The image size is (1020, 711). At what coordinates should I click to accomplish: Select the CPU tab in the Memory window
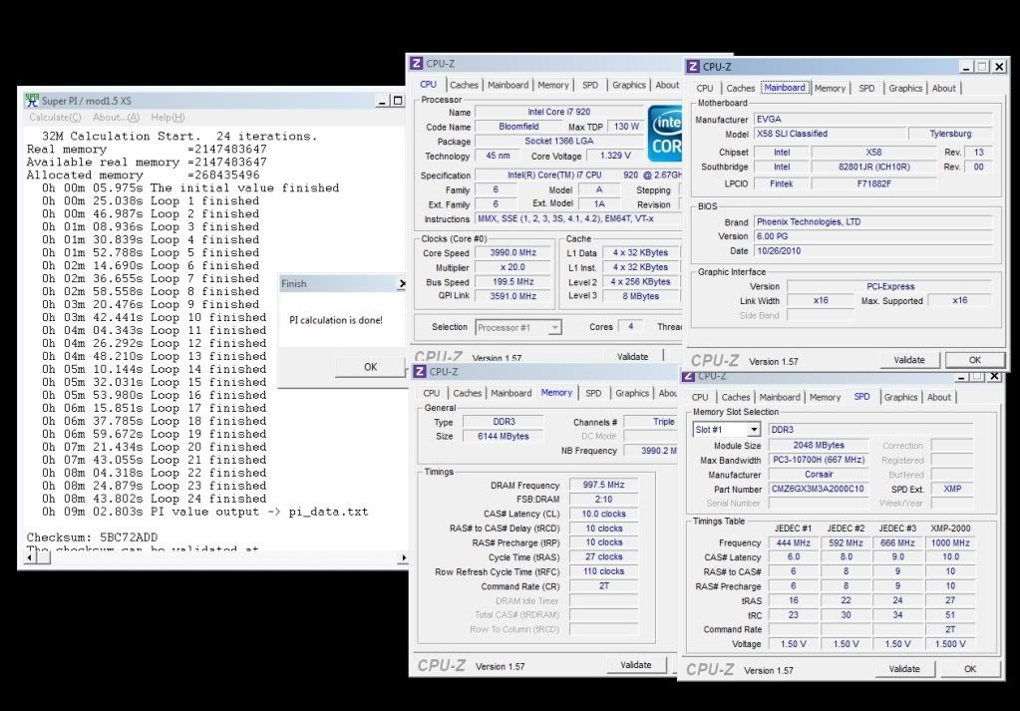[432, 393]
